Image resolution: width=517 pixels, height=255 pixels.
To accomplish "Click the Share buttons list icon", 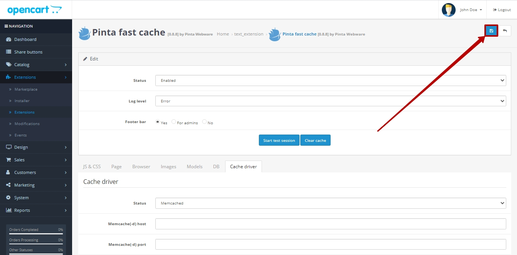I will [x=8, y=52].
